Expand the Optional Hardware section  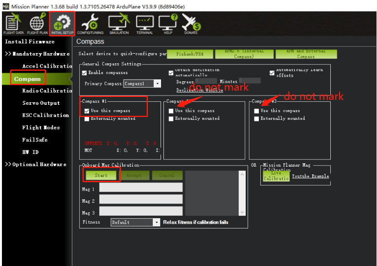coord(36,164)
